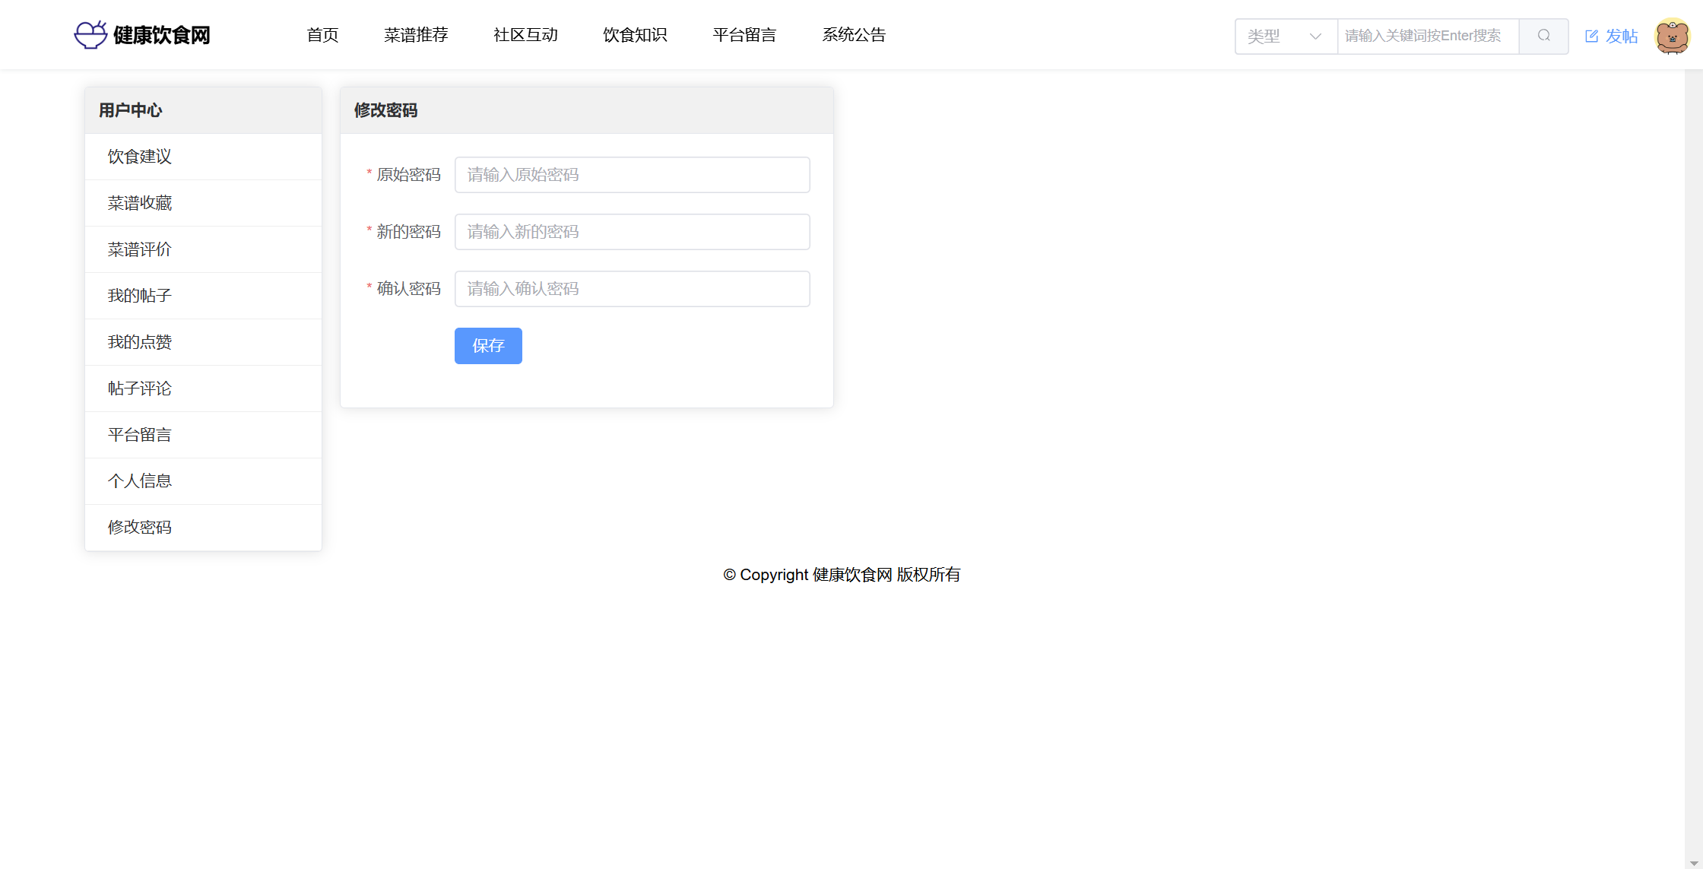
Task: Open the 首页 navigation tab
Action: pos(322,35)
